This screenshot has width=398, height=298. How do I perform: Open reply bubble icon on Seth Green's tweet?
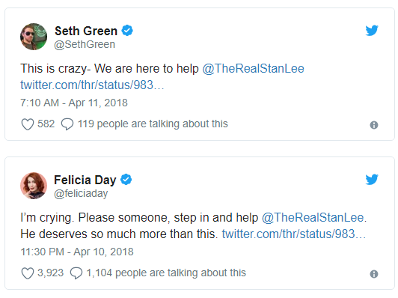click(x=67, y=124)
